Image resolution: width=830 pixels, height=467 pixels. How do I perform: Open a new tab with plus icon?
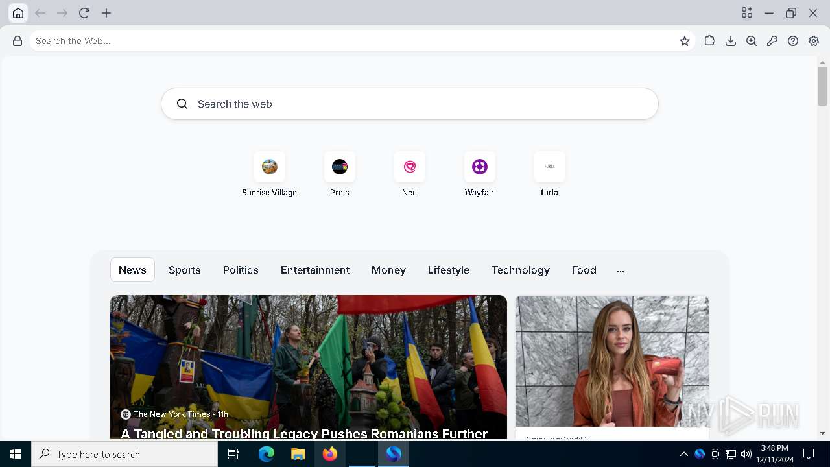106,13
